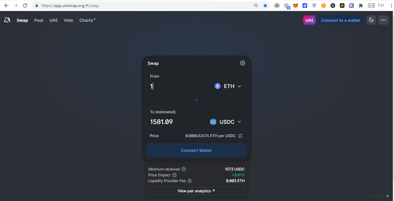The height and width of the screenshot is (201, 394).
Task: Open the blue shield extension
Action: (314, 6)
